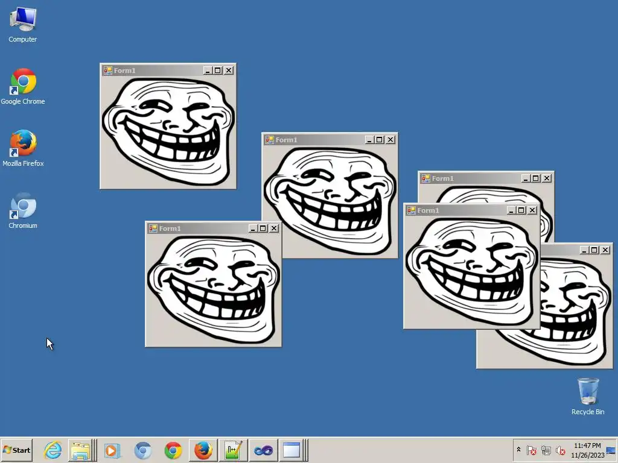Close the Form1 window nearest the Chrome shortcut
This screenshot has width=618, height=463.
click(x=229, y=71)
